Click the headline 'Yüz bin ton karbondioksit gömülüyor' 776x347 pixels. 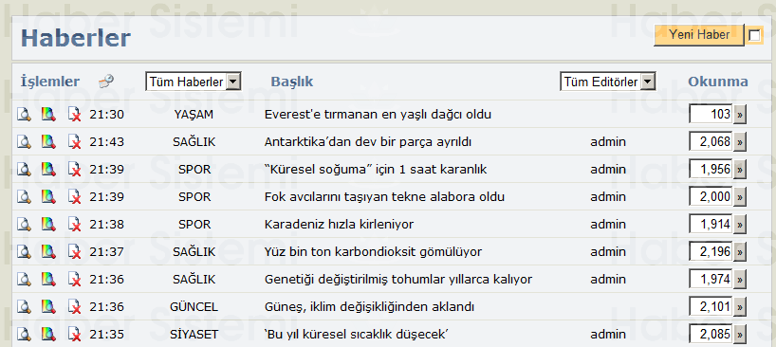373,252
